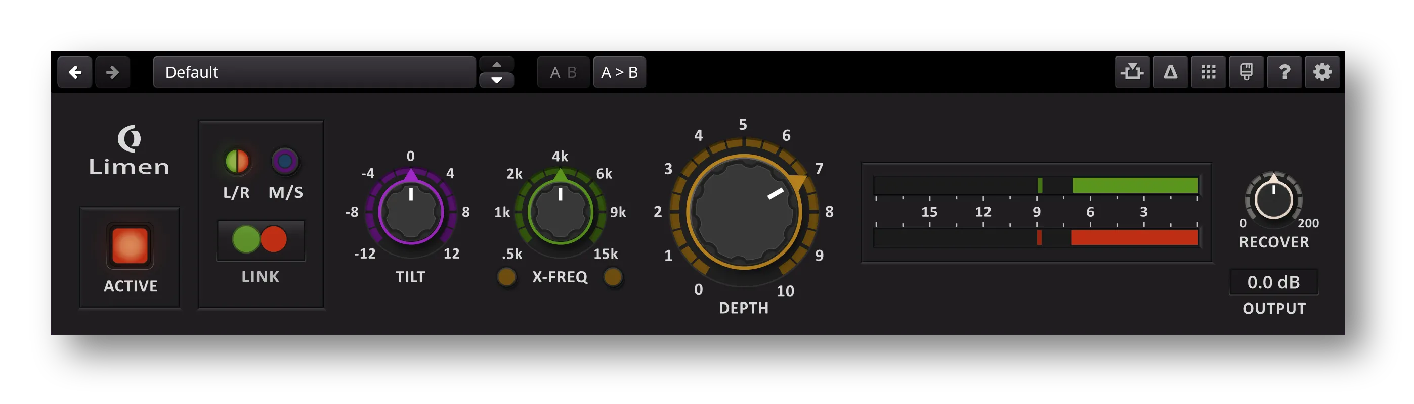Toggle the right X-FREQ amber button

coord(613,277)
